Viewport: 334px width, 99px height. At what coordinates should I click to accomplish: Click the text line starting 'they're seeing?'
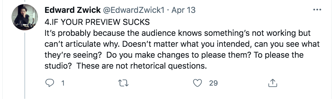[x=174, y=55]
